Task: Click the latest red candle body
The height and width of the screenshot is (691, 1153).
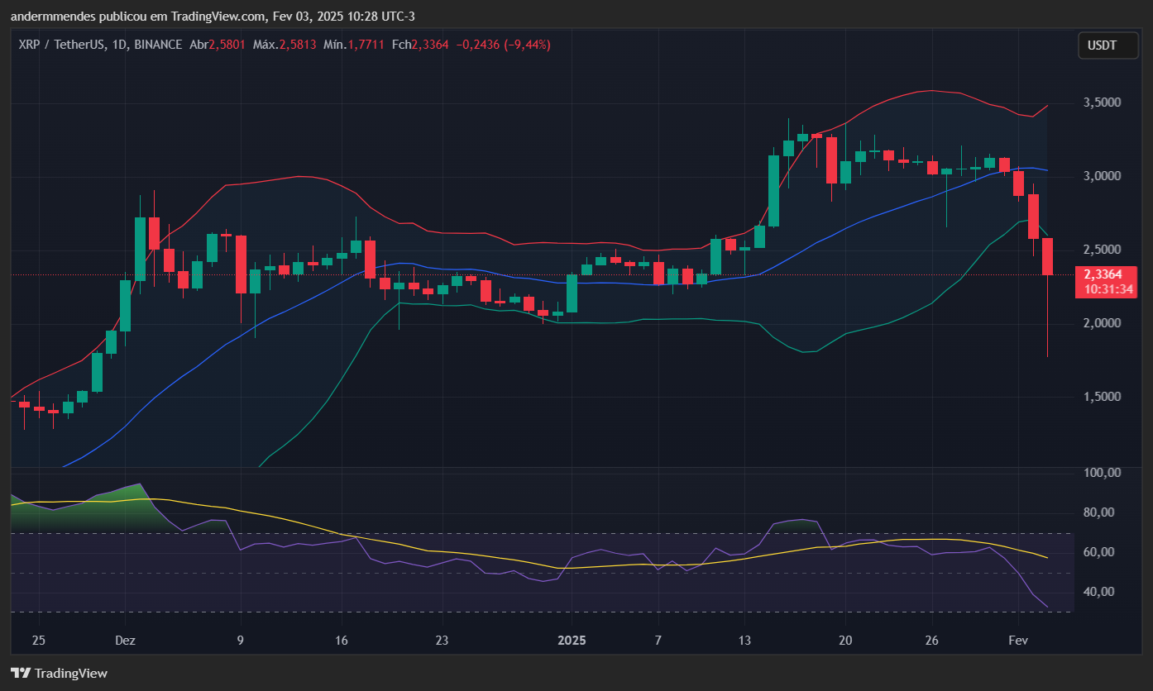Action: point(1047,256)
